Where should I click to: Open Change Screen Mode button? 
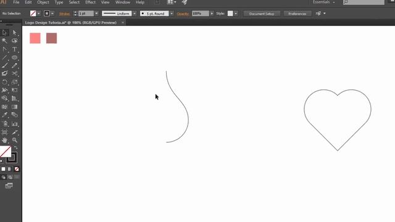coord(9,186)
